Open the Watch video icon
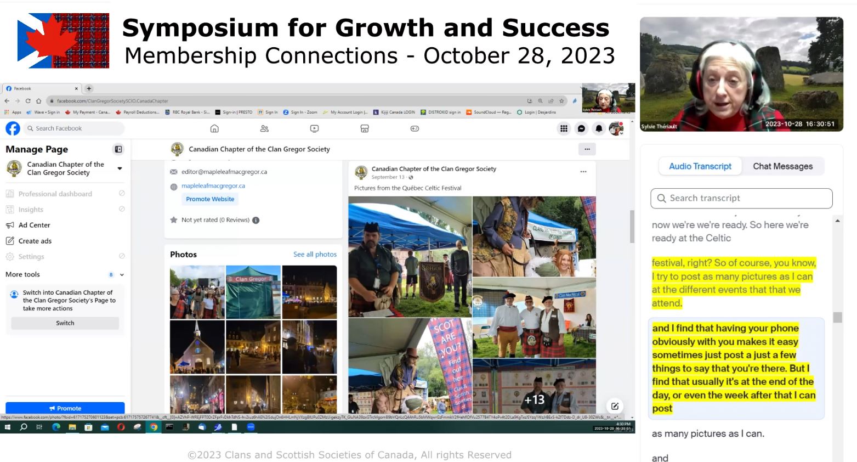857x462 pixels. point(314,128)
